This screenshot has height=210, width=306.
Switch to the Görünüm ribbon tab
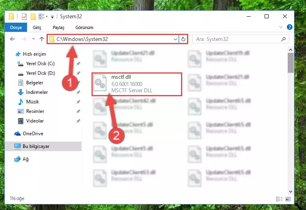[x=84, y=27]
